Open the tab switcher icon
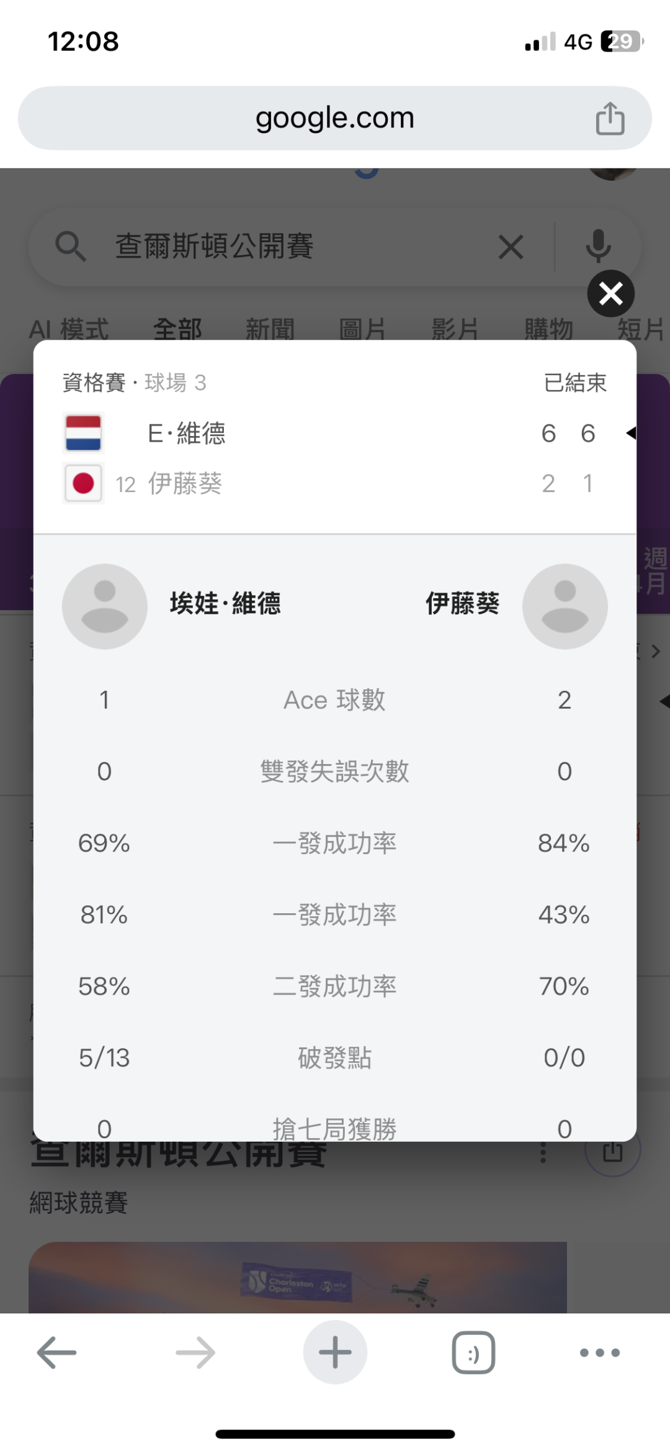 [x=473, y=1352]
